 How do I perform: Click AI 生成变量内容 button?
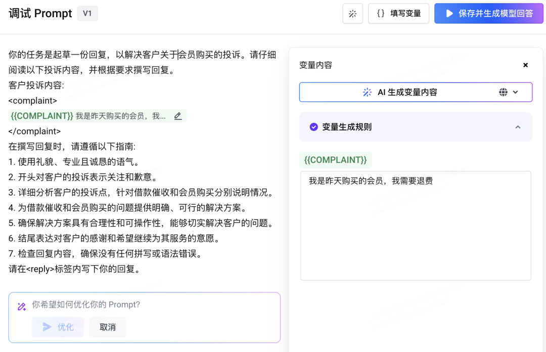click(416, 93)
